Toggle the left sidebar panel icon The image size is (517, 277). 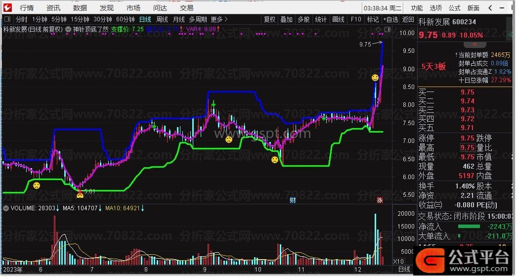(x=7, y=19)
